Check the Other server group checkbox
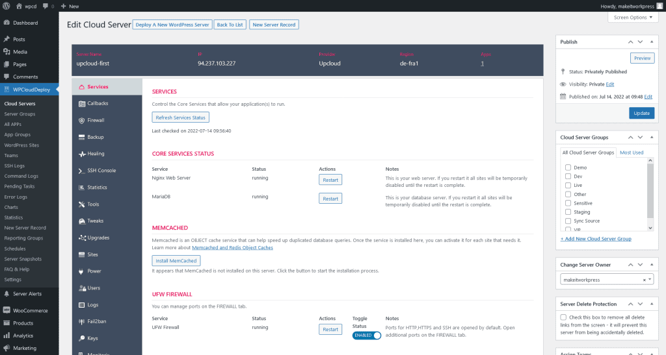666x355 pixels. pos(568,194)
